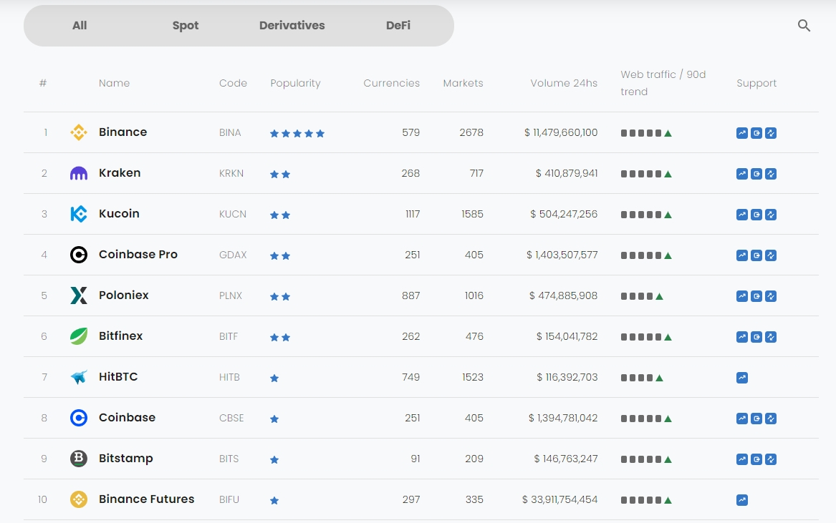Open the Kraken exchange link
This screenshot has height=523, width=836.
coord(120,173)
